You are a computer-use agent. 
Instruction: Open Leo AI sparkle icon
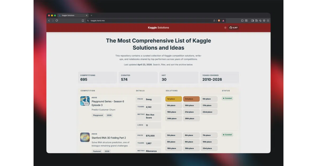(x=260, y=21)
